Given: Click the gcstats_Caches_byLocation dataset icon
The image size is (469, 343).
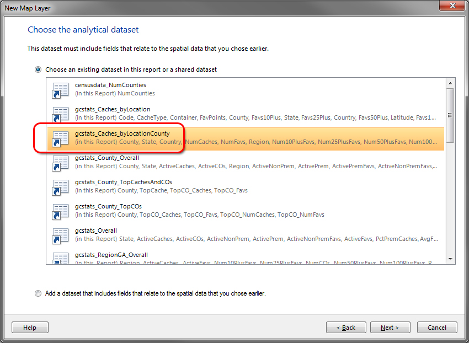Looking at the screenshot, I should [x=60, y=114].
